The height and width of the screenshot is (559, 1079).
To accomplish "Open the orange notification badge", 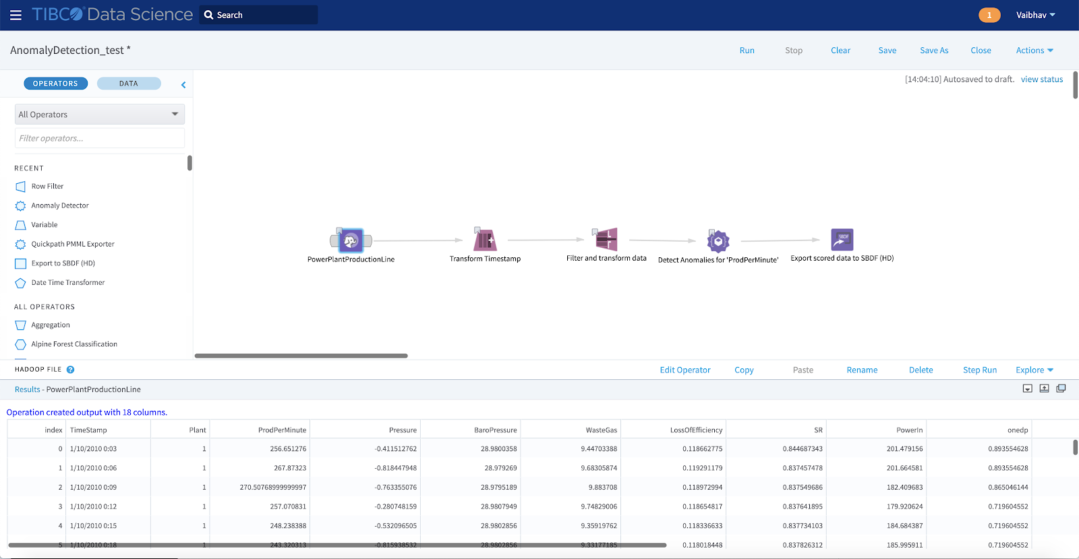I will (989, 15).
